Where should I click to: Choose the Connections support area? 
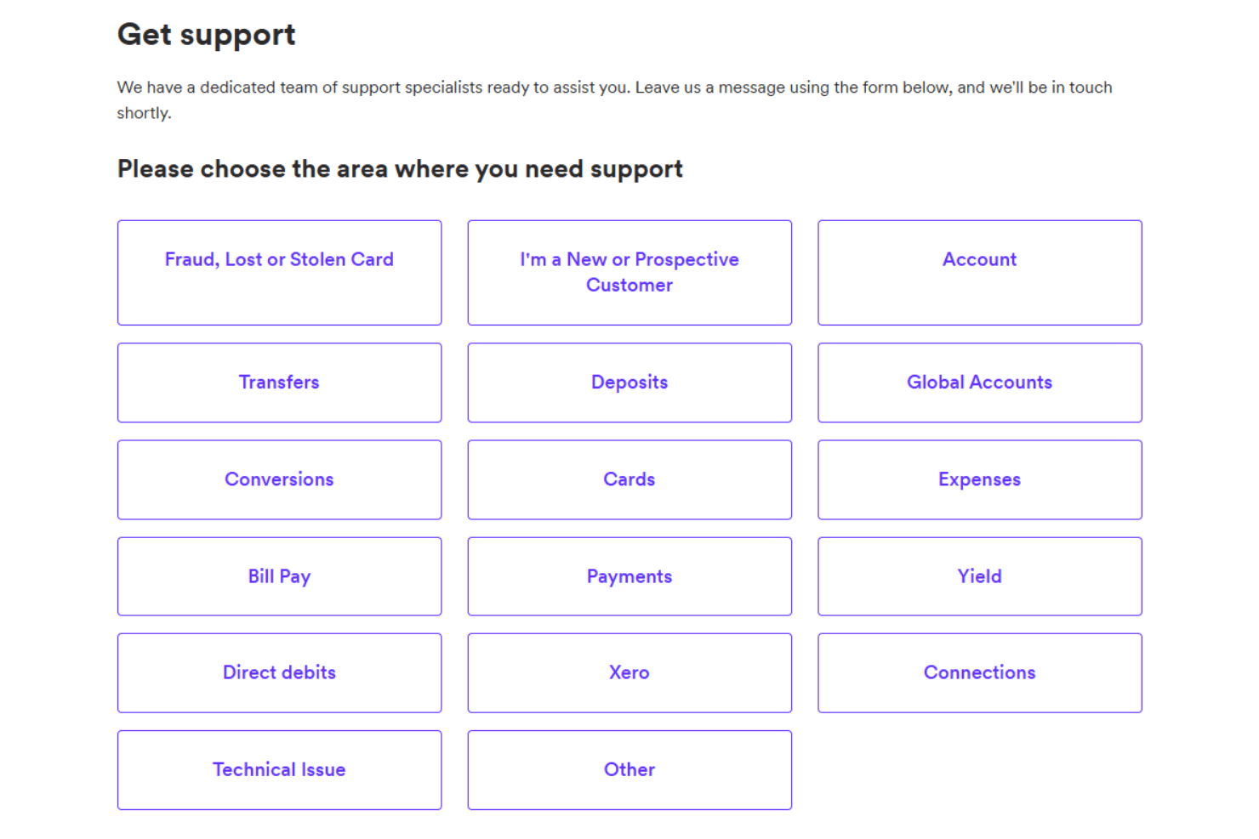coord(980,672)
